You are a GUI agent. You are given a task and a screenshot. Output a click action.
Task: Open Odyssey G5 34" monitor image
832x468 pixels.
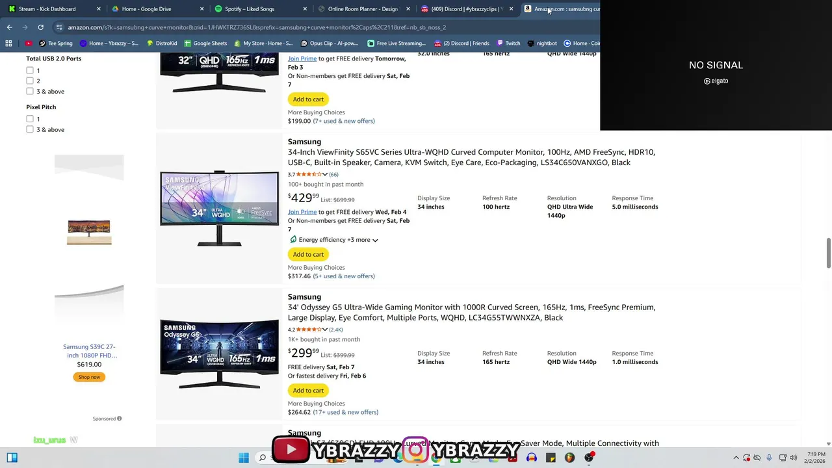[x=220, y=355]
